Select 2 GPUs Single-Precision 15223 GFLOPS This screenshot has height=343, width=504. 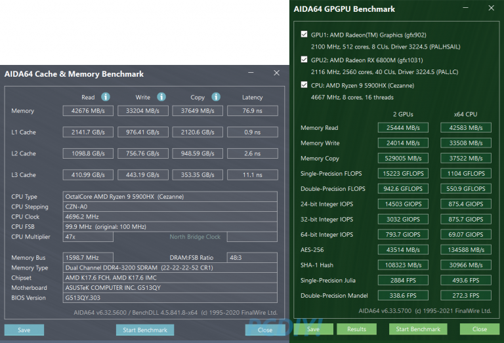click(x=403, y=173)
